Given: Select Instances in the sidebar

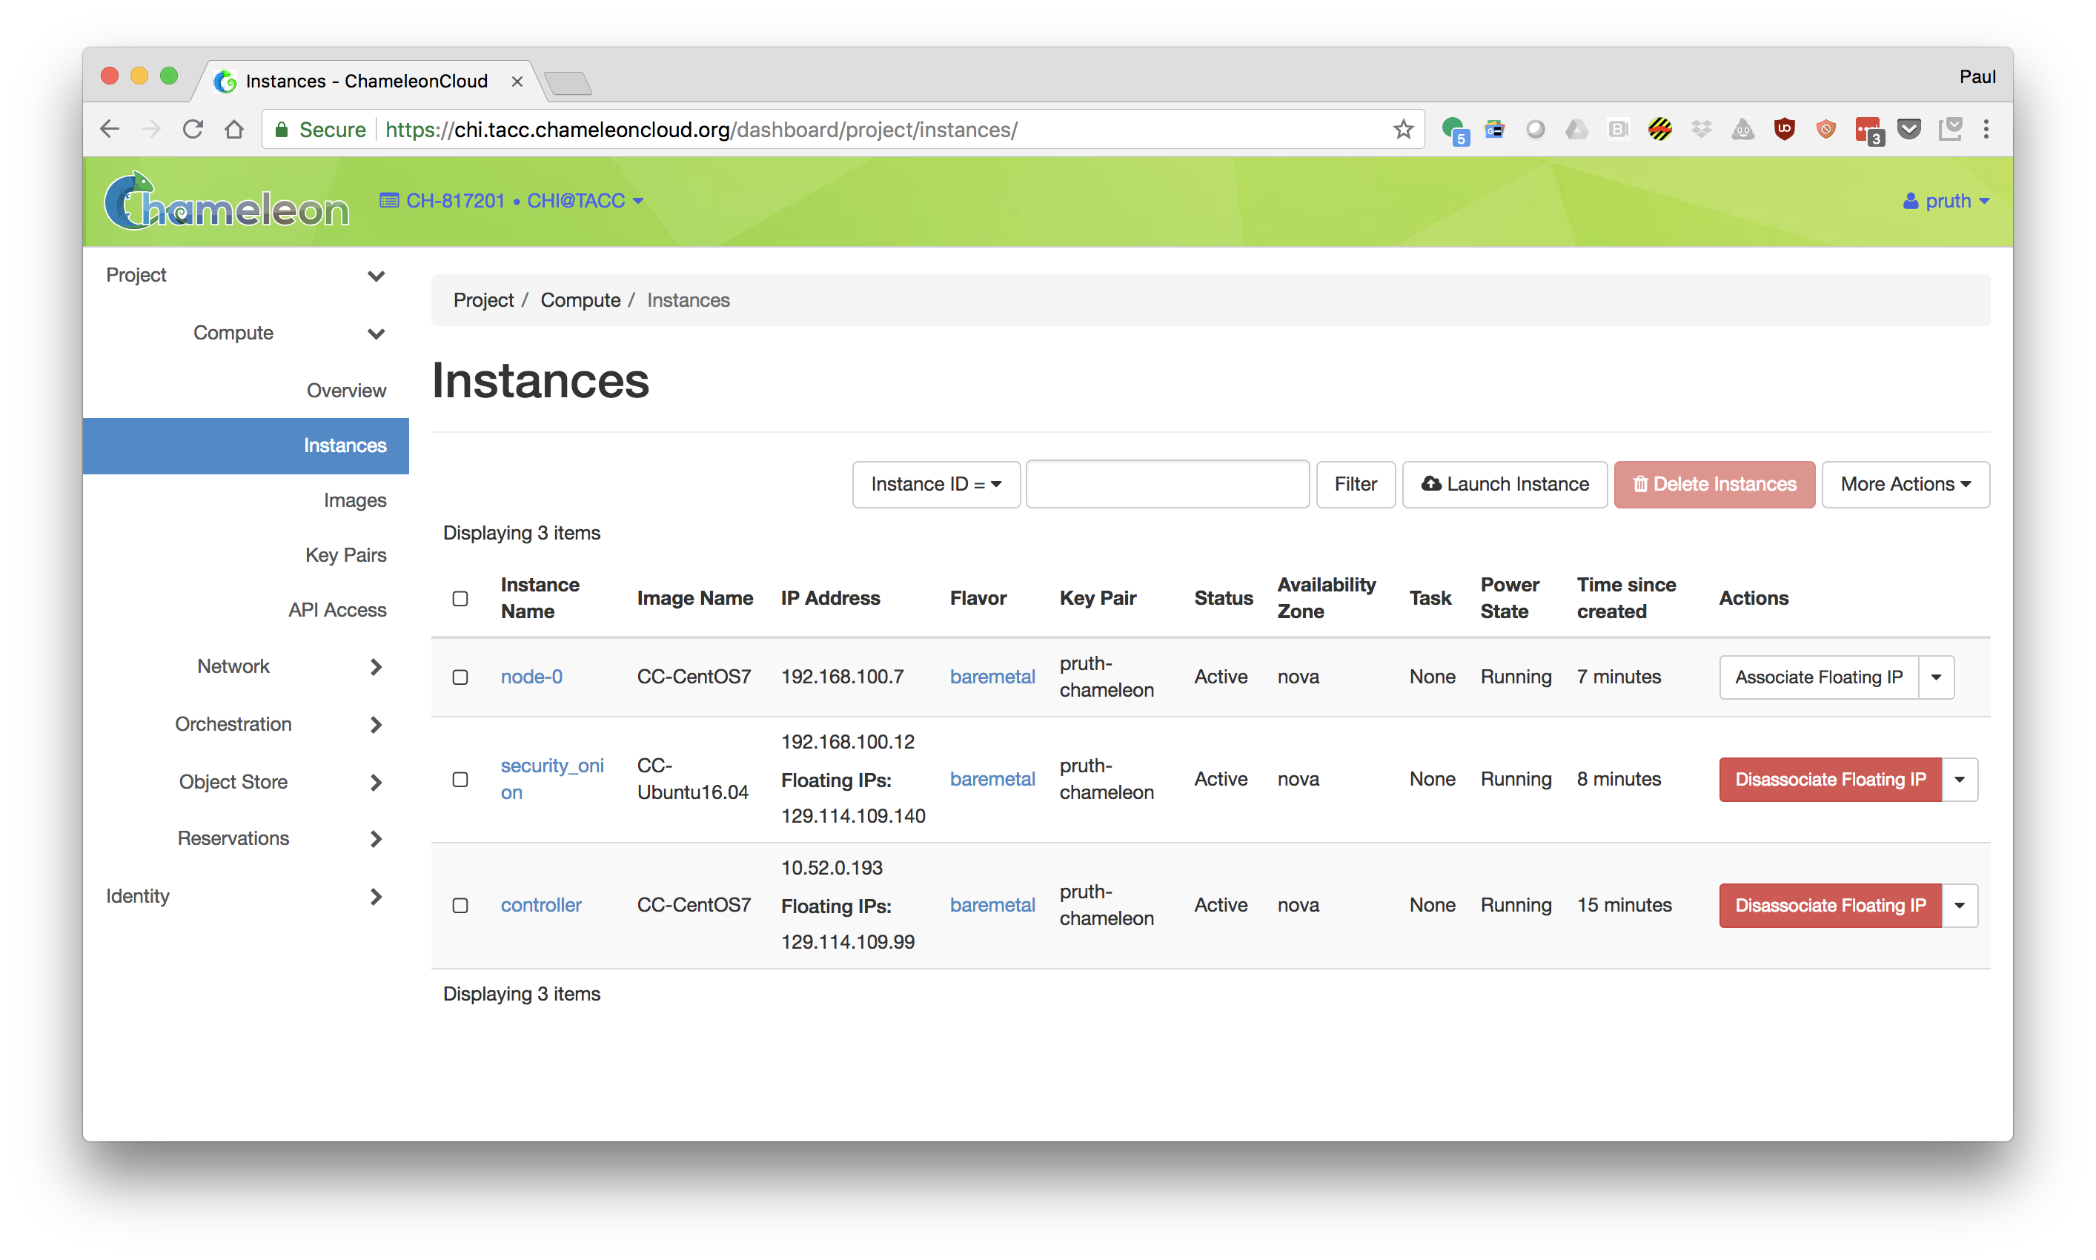Looking at the screenshot, I should tap(245, 445).
